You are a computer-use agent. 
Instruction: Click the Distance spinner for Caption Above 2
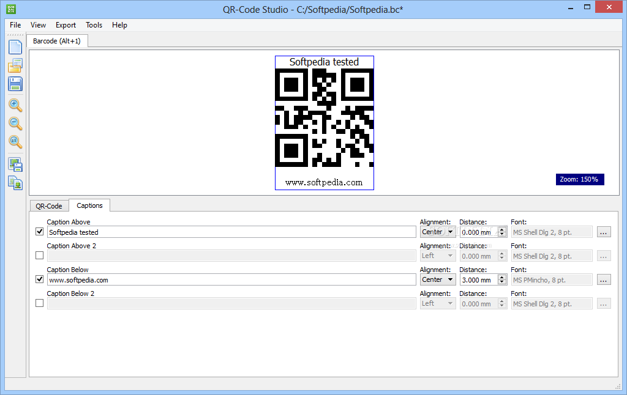point(483,256)
